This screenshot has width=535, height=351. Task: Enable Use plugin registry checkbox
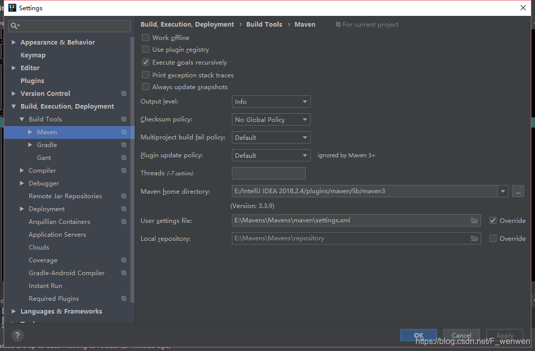pos(146,49)
